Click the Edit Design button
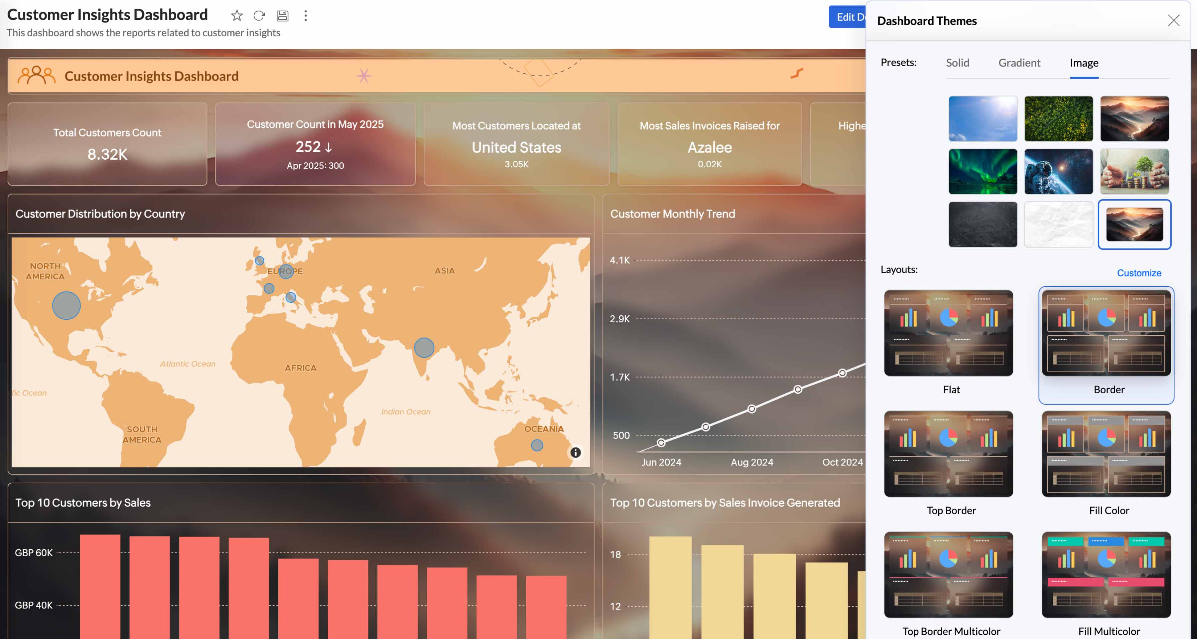The height and width of the screenshot is (639, 1197). pos(848,17)
